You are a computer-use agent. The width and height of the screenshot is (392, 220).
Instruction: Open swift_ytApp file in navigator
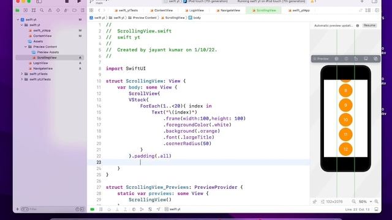click(x=42, y=31)
